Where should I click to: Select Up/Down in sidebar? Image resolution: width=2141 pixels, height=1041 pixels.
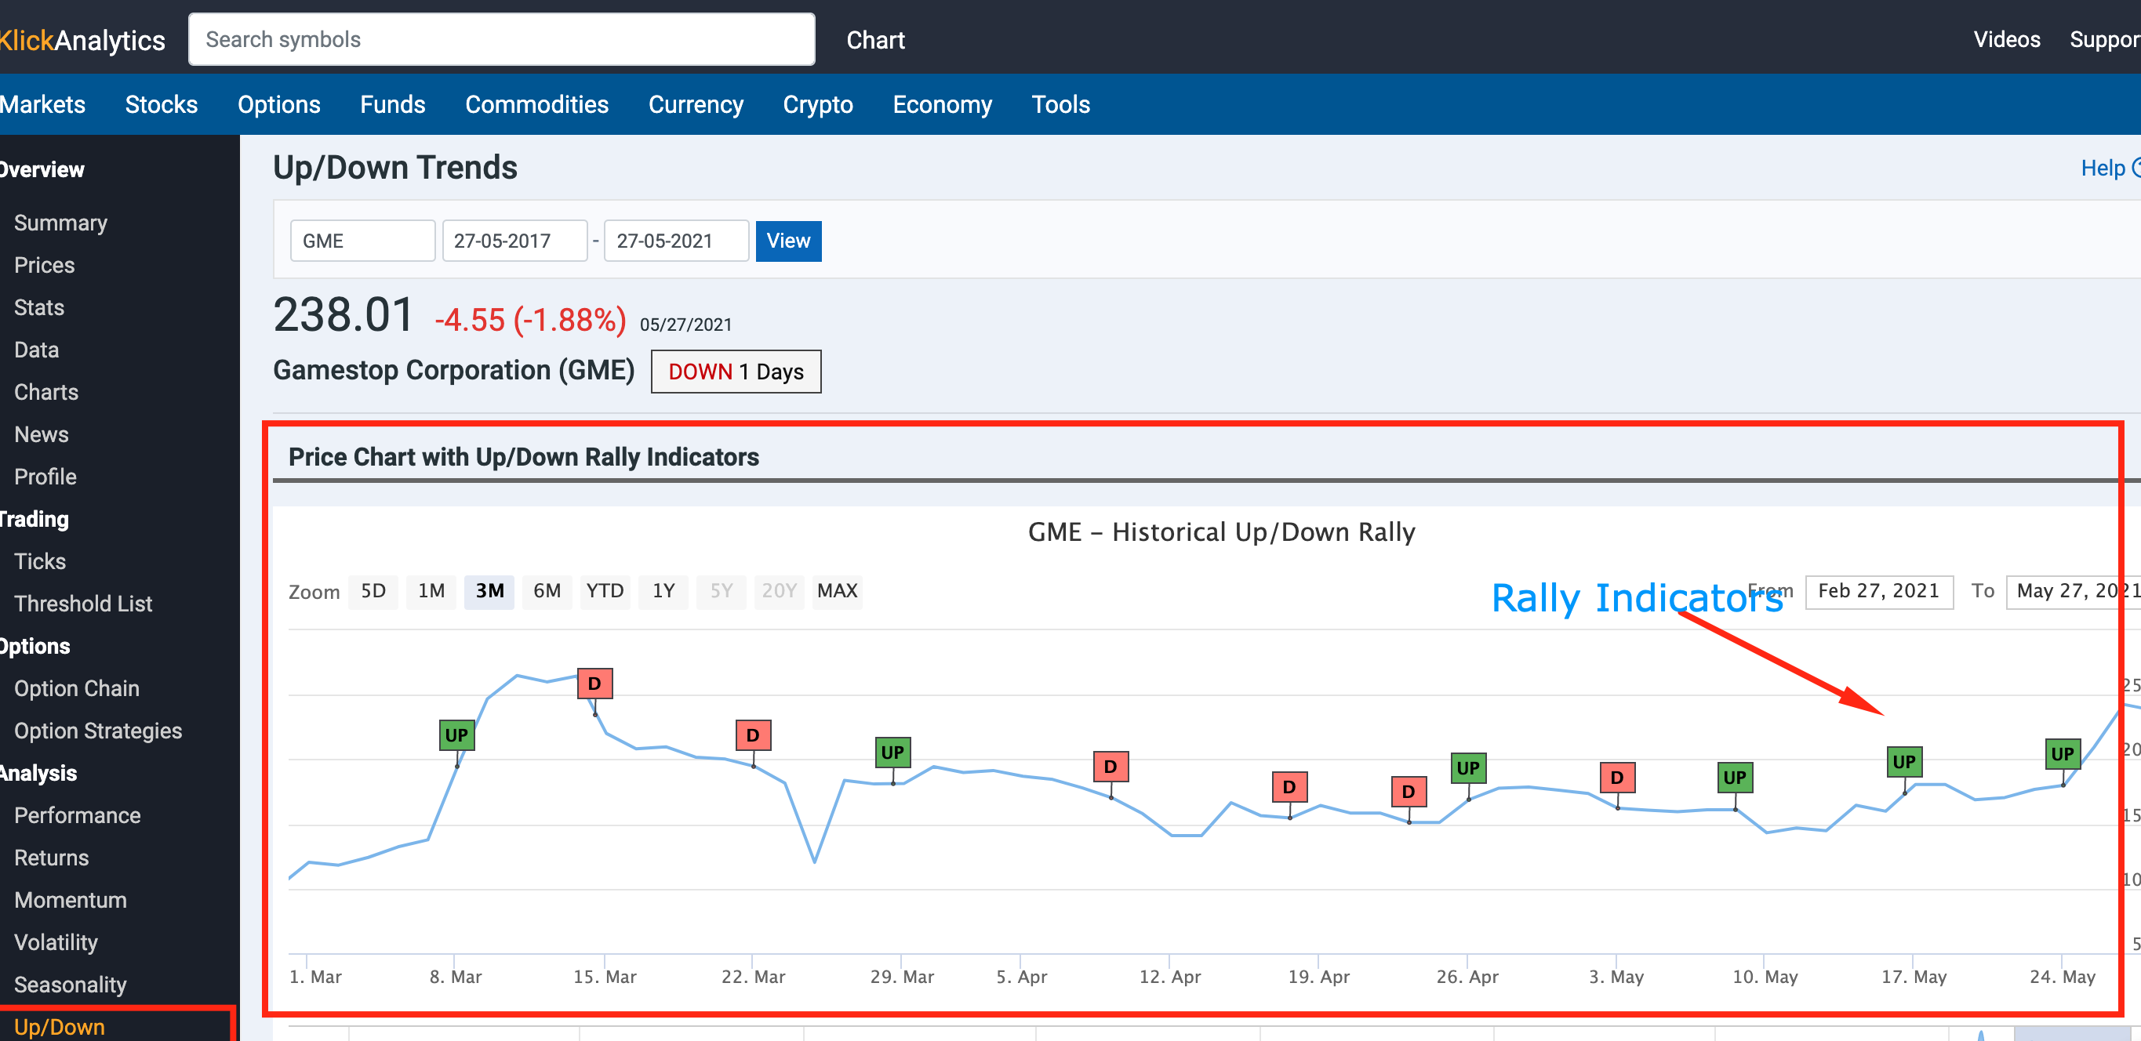[60, 1027]
